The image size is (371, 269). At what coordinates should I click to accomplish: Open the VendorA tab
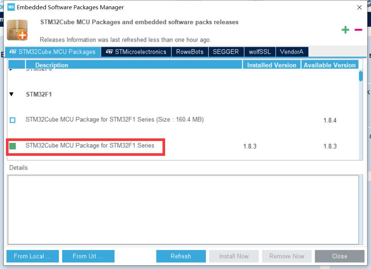pos(292,52)
